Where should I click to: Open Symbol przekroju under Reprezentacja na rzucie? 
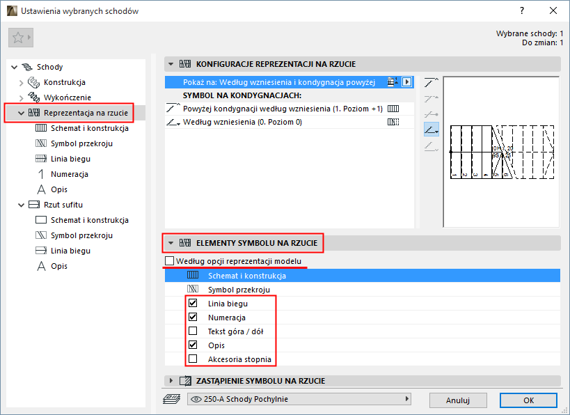pos(81,143)
